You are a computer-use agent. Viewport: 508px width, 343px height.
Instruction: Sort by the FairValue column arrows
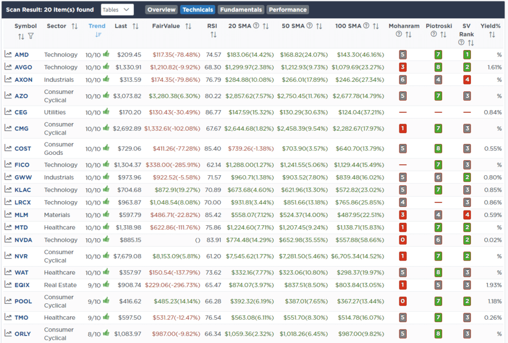pyautogui.click(x=188, y=26)
